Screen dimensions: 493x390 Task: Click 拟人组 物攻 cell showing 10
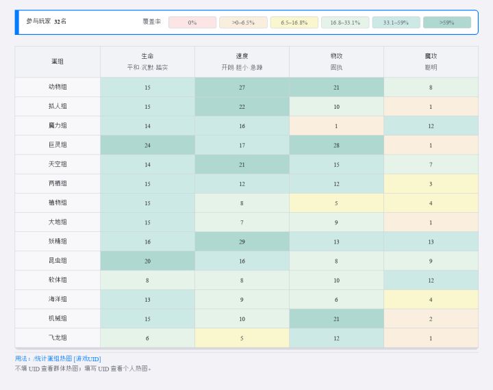click(x=336, y=107)
